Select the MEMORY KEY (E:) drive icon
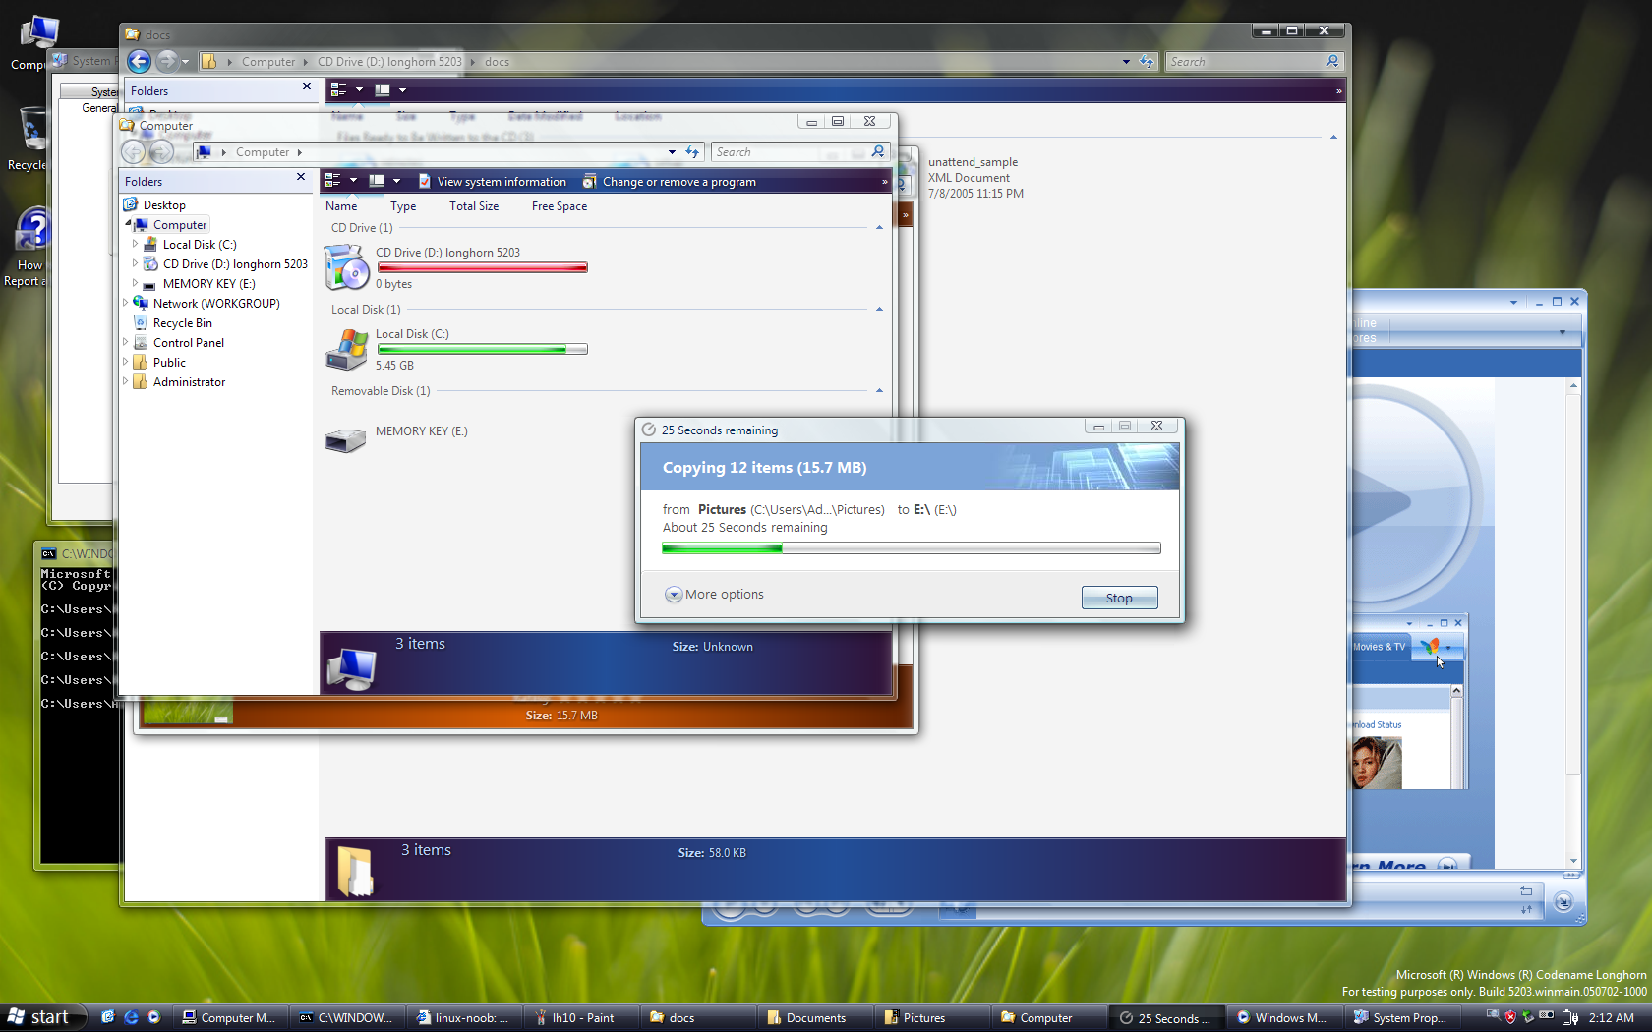Screen dimensions: 1652x1032 (345, 439)
